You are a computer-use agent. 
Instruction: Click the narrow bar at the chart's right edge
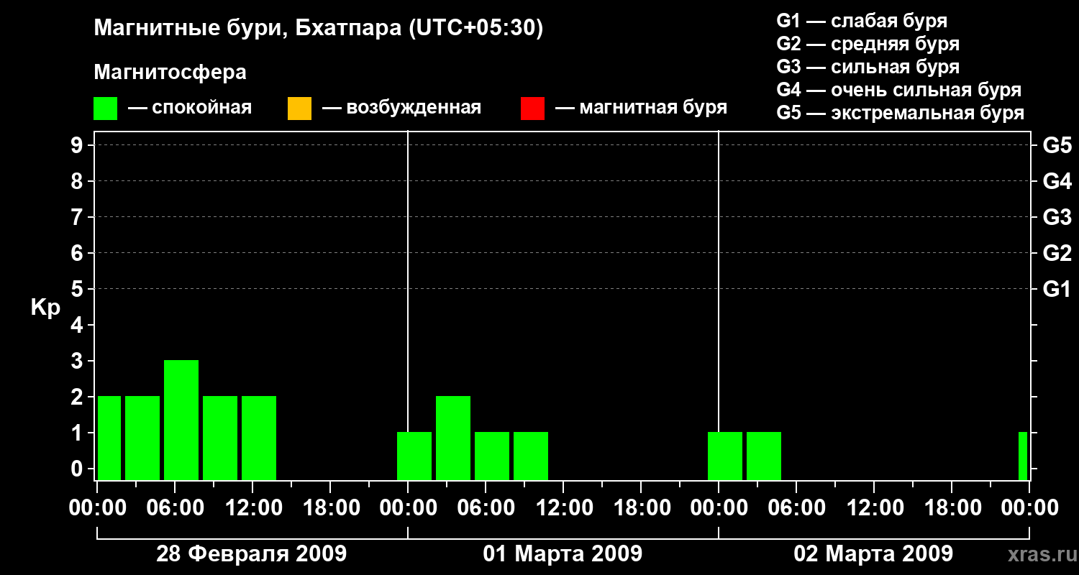(1023, 456)
